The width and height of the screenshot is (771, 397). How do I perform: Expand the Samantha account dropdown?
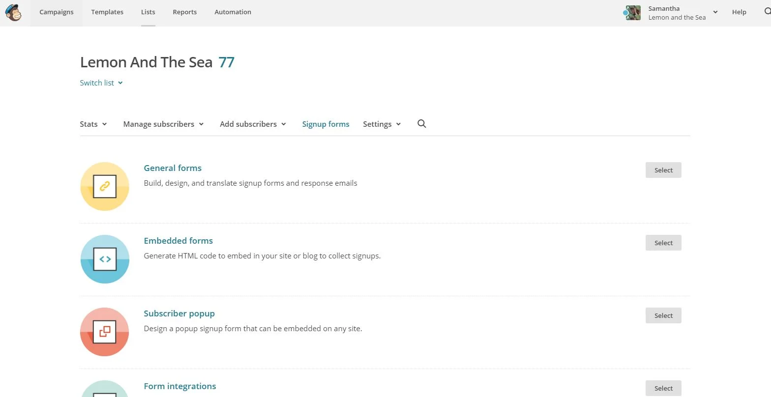click(715, 12)
